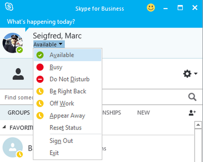Set status to Busy

pos(68,67)
